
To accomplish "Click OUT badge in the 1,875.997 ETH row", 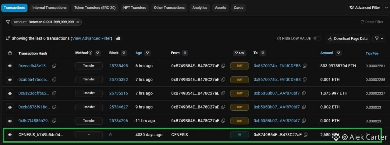I will click(239, 93).
